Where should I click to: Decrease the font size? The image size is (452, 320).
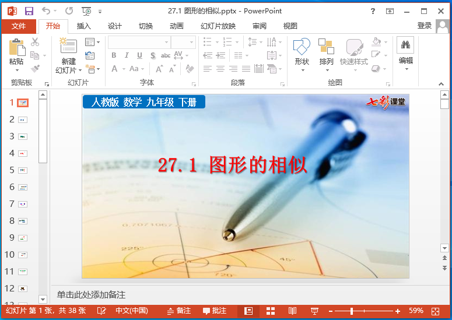coord(172,69)
